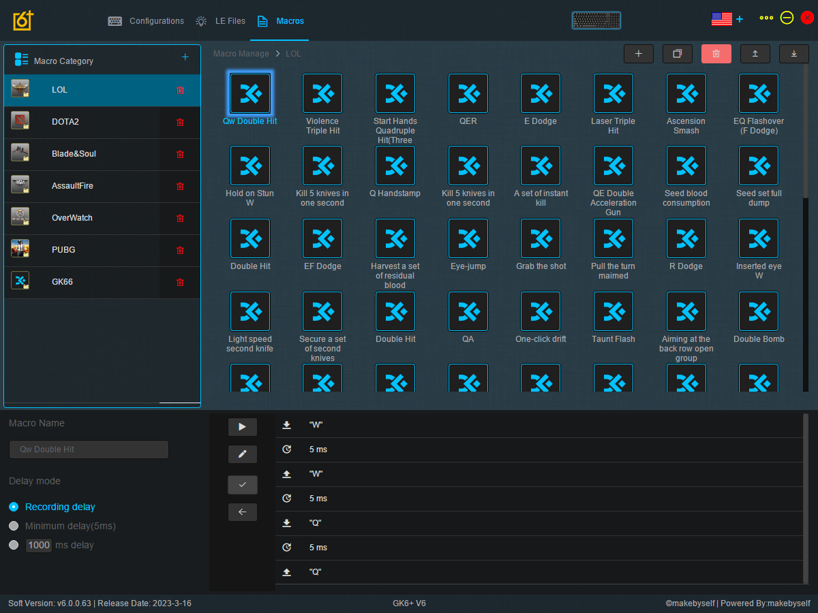Screen dimensions: 818x613
Task: Select the QER macro icon
Action: tap(468, 93)
